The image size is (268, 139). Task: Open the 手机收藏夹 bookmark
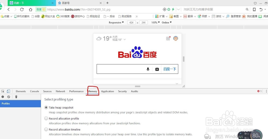point(22,16)
